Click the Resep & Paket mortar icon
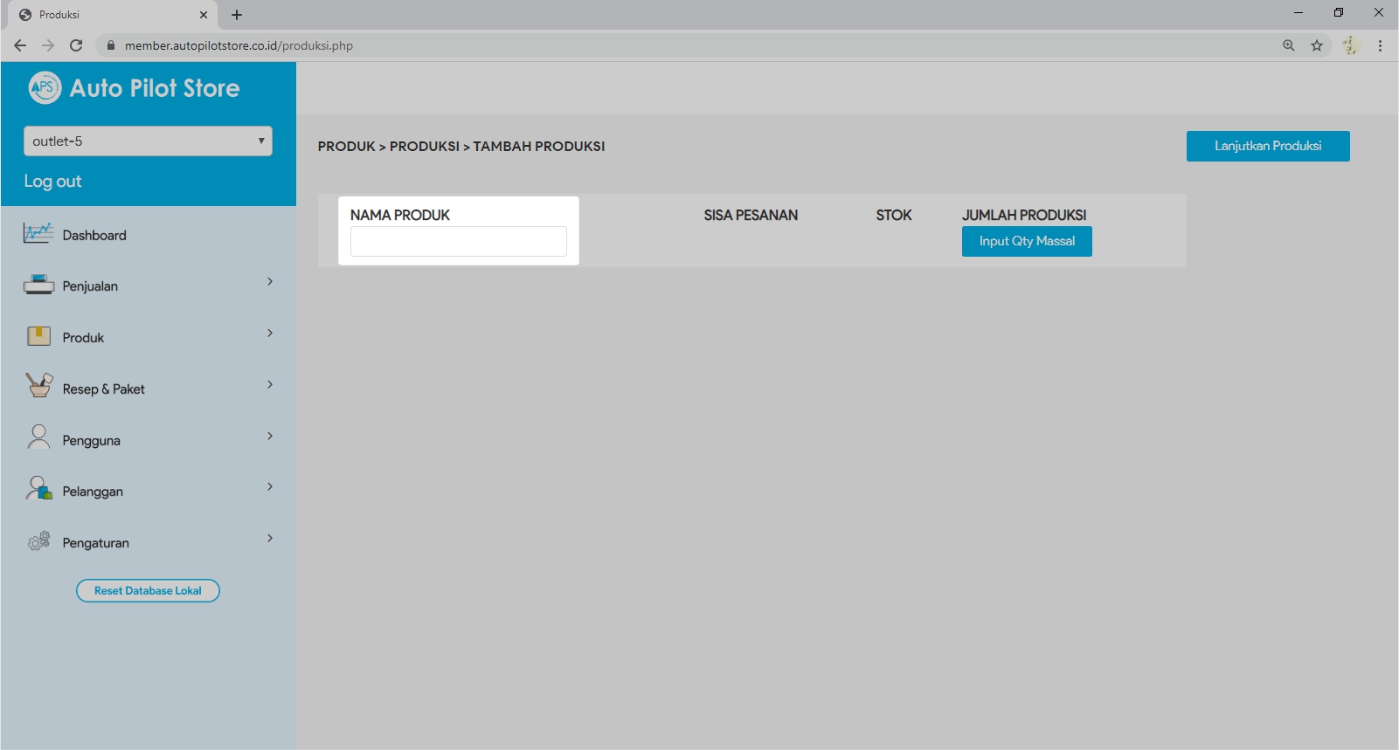The image size is (1399, 750). click(38, 386)
